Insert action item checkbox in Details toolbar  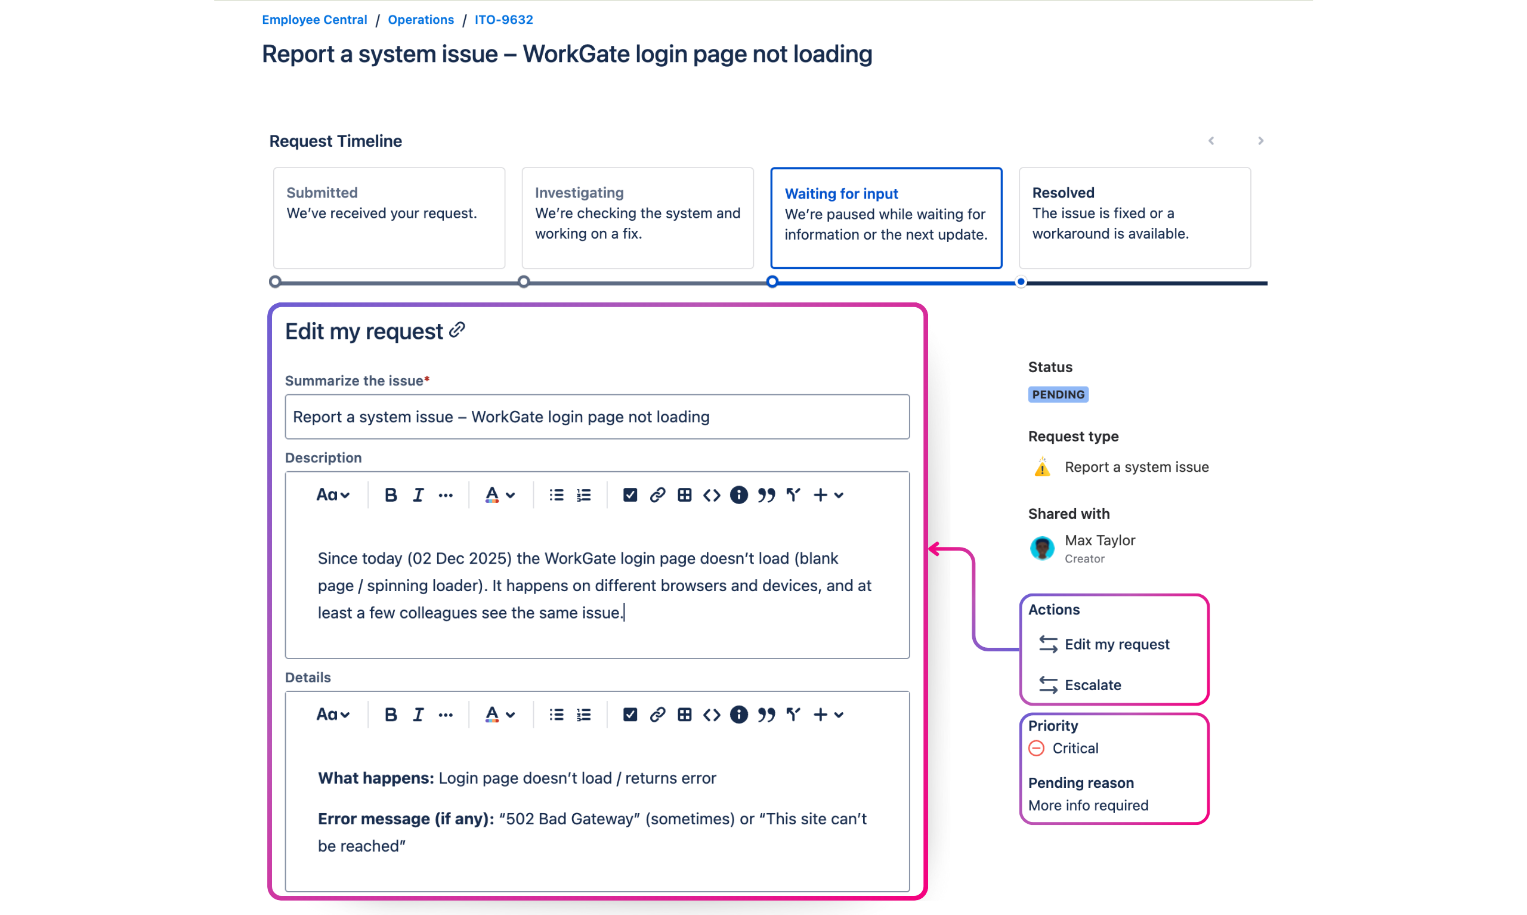pyautogui.click(x=629, y=715)
